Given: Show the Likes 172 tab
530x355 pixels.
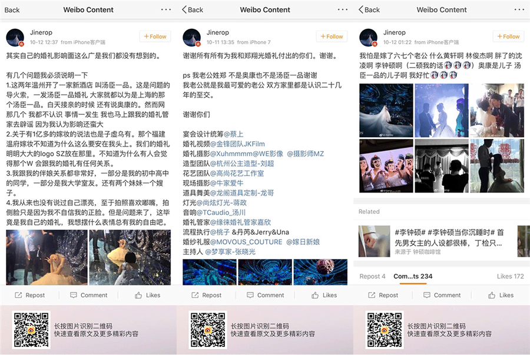Looking at the screenshot, I should (510, 276).
